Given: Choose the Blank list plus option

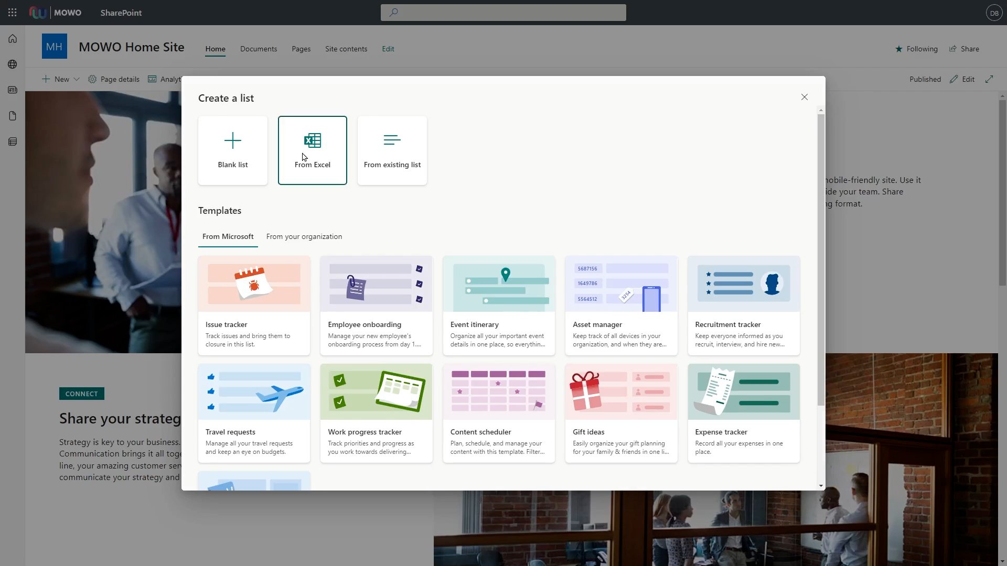Looking at the screenshot, I should (232, 150).
